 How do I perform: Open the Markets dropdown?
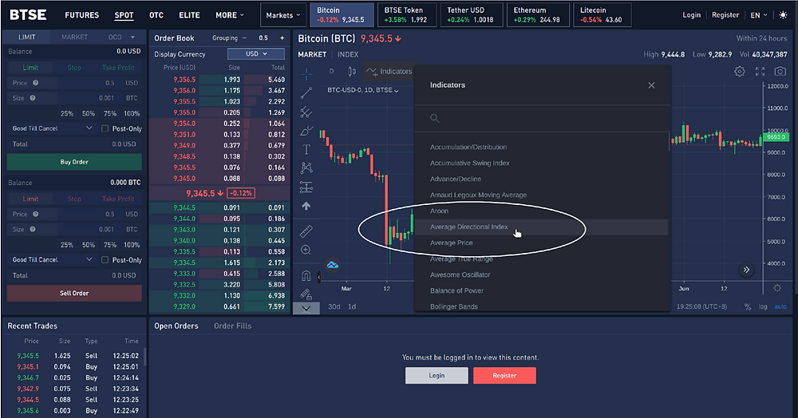tap(283, 15)
